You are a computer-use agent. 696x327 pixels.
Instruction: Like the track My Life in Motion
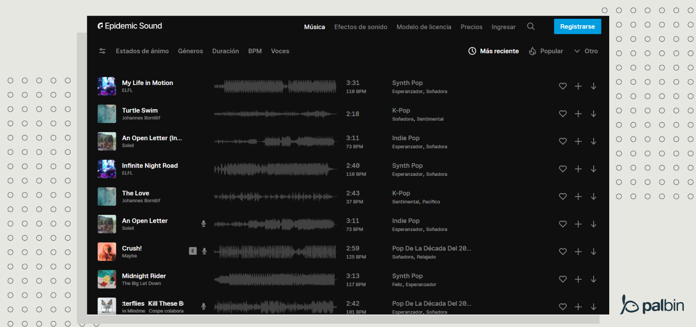coord(563,86)
